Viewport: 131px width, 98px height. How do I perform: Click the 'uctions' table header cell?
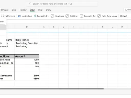7,56
